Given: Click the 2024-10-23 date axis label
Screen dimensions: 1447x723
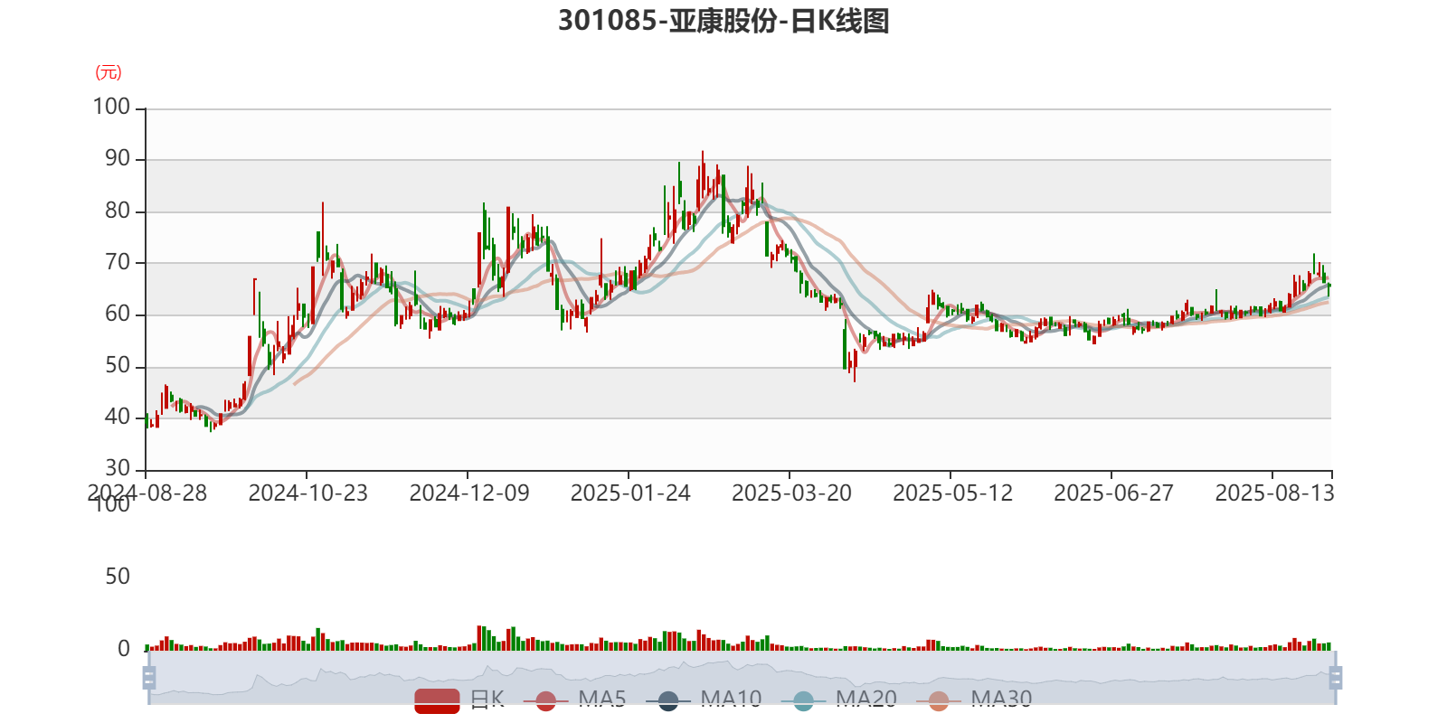Looking at the screenshot, I should pos(308,493).
